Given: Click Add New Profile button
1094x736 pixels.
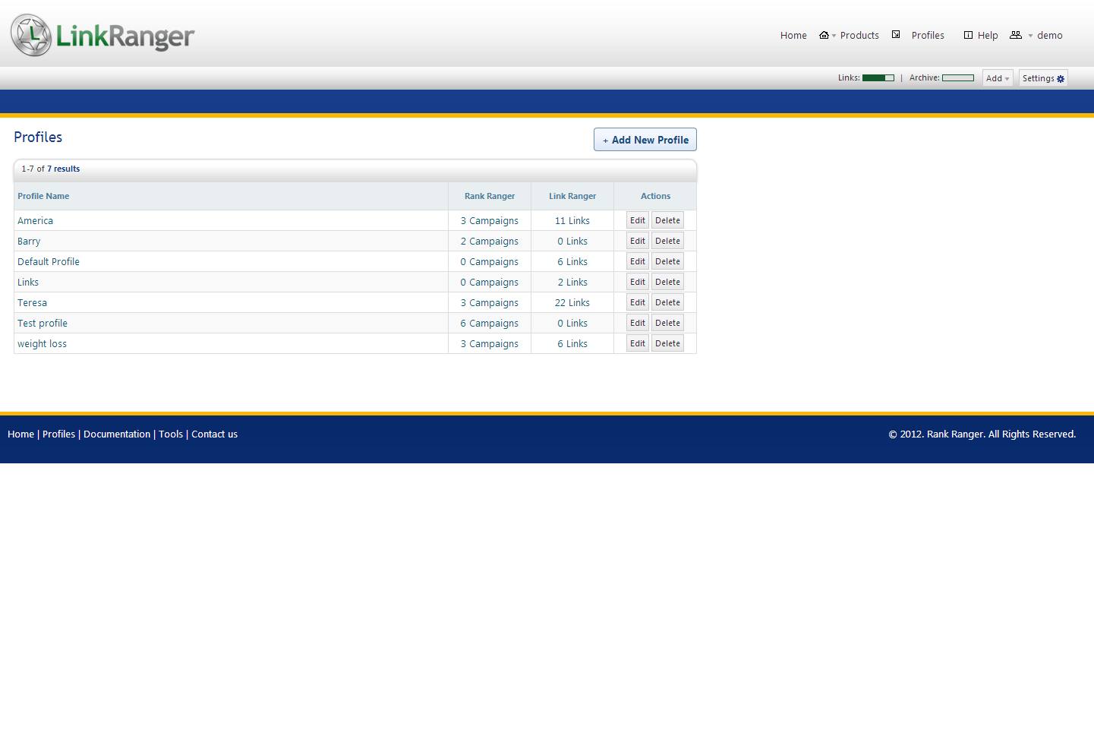Looking at the screenshot, I should (x=645, y=140).
